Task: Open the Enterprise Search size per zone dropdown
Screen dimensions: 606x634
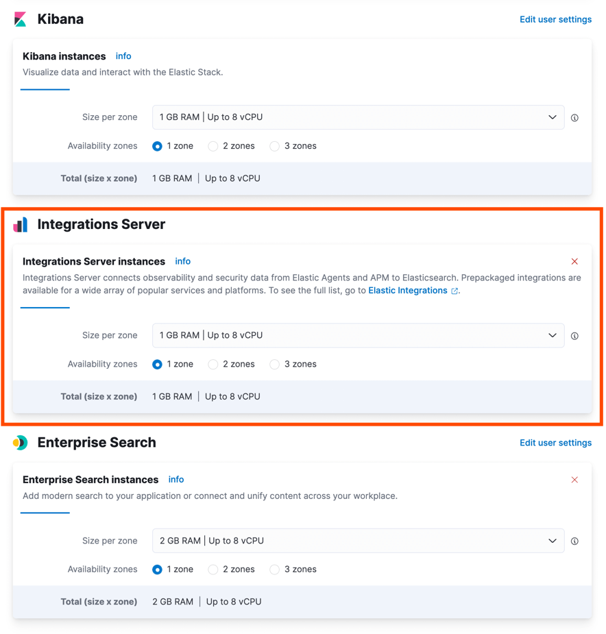Action: 358,541
